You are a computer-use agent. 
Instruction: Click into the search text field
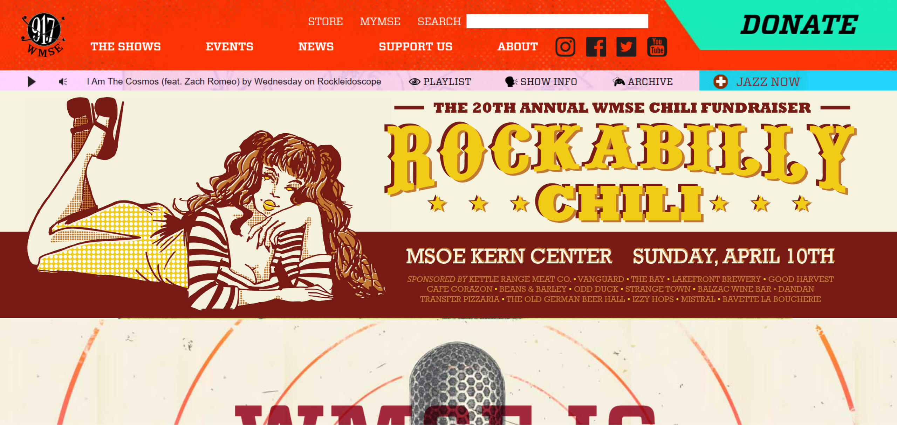[x=557, y=21]
